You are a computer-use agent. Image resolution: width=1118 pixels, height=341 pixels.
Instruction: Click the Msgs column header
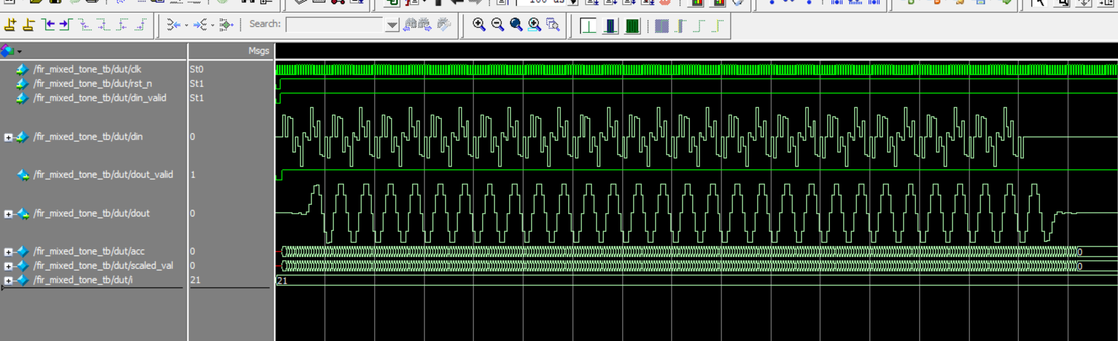(259, 51)
